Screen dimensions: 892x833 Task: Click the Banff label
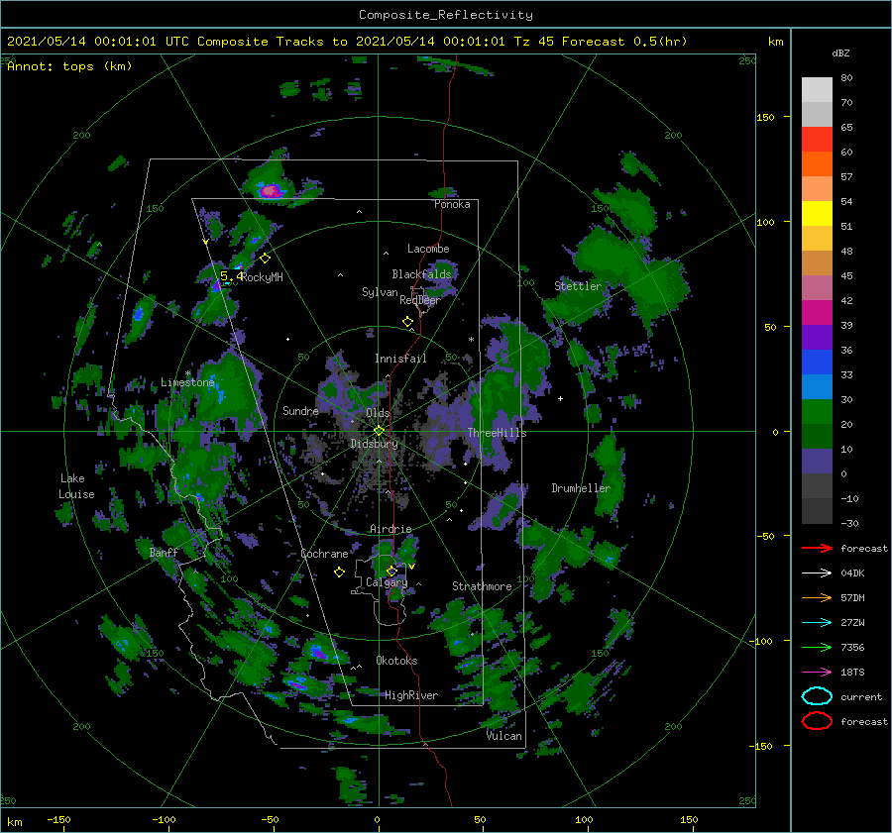(164, 553)
